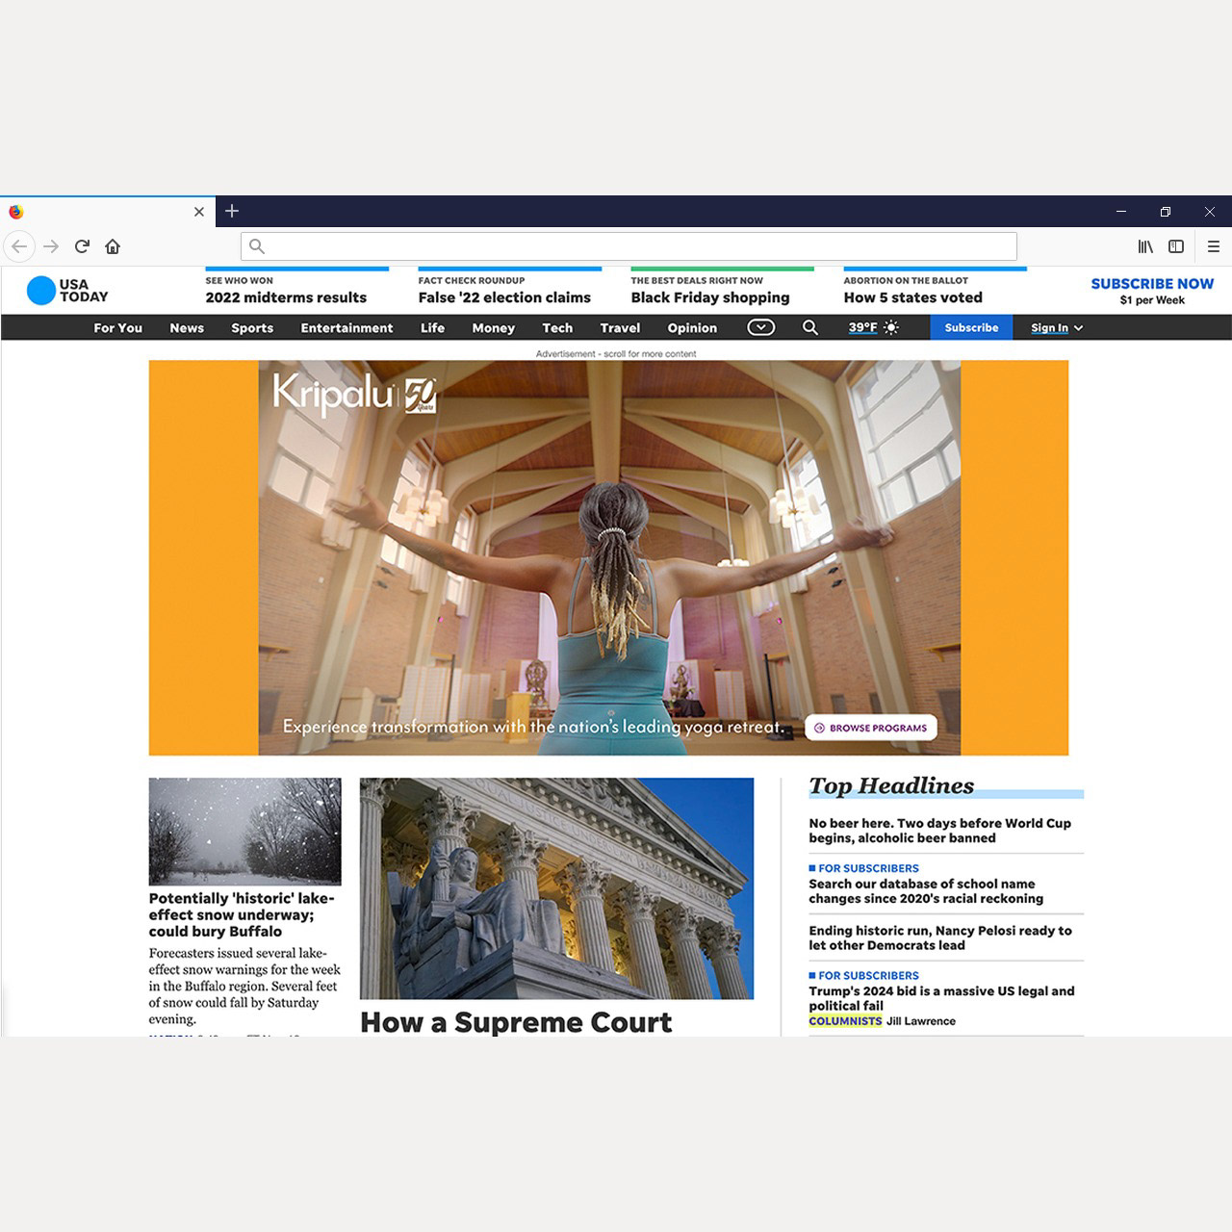Go to the Tech section
1232x1232 pixels.
pos(557,327)
